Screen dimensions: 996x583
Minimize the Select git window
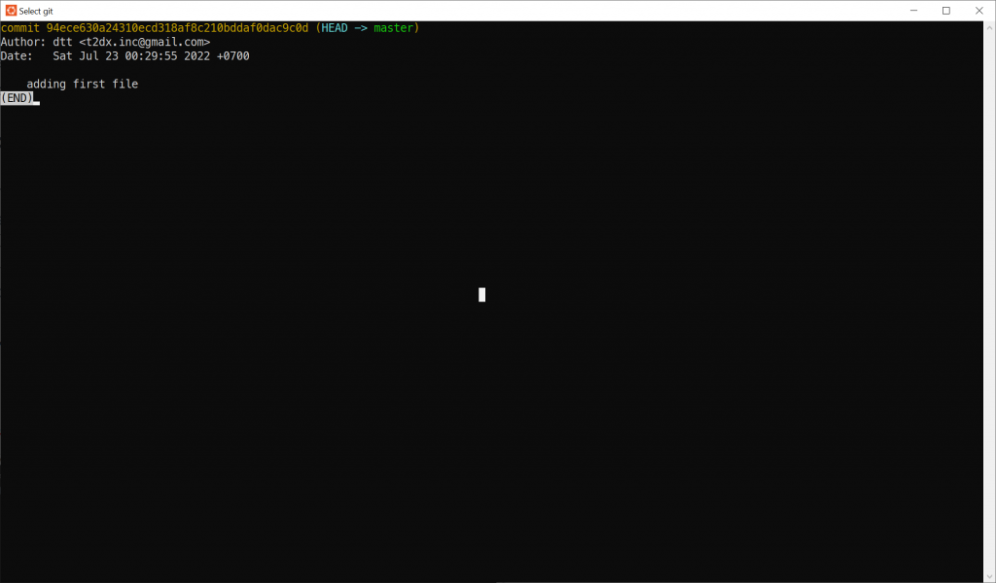pos(913,11)
